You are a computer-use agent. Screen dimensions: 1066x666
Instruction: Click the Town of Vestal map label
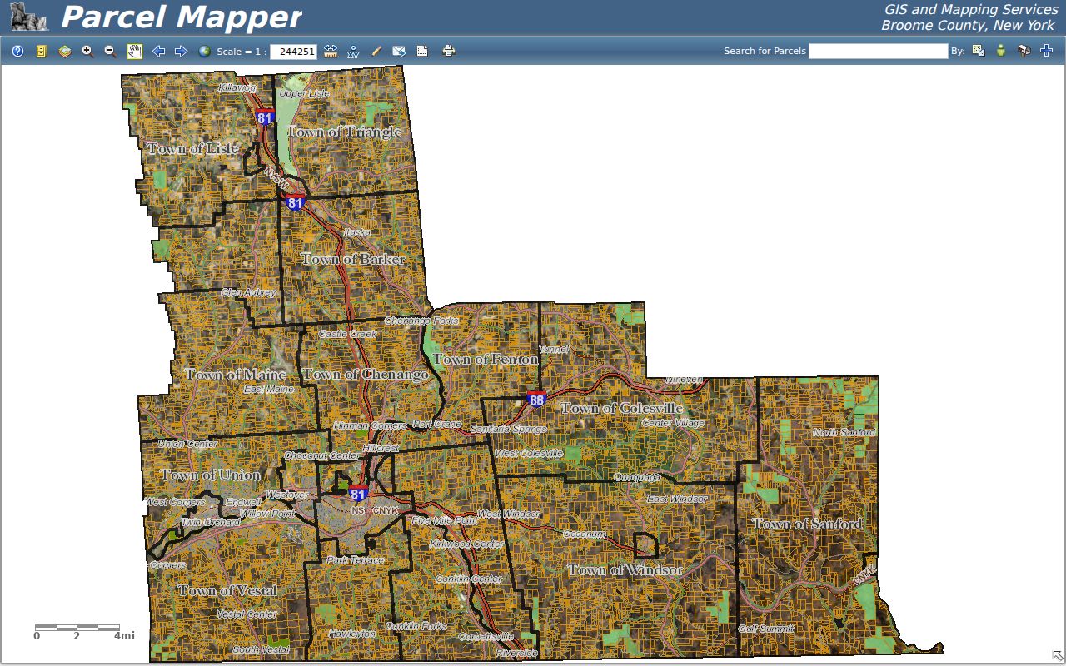[227, 590]
